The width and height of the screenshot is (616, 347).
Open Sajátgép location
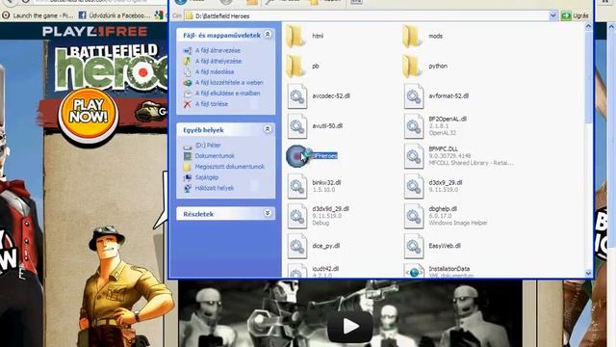pos(207,177)
